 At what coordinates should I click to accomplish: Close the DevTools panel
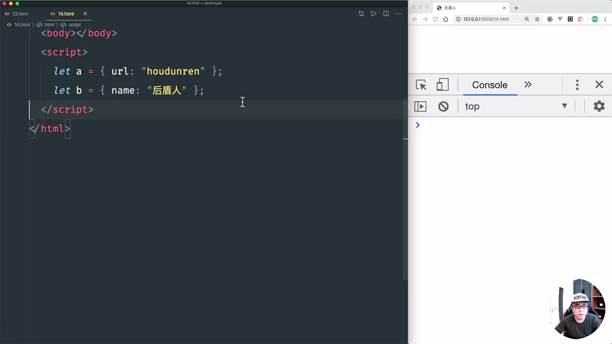[x=599, y=85]
